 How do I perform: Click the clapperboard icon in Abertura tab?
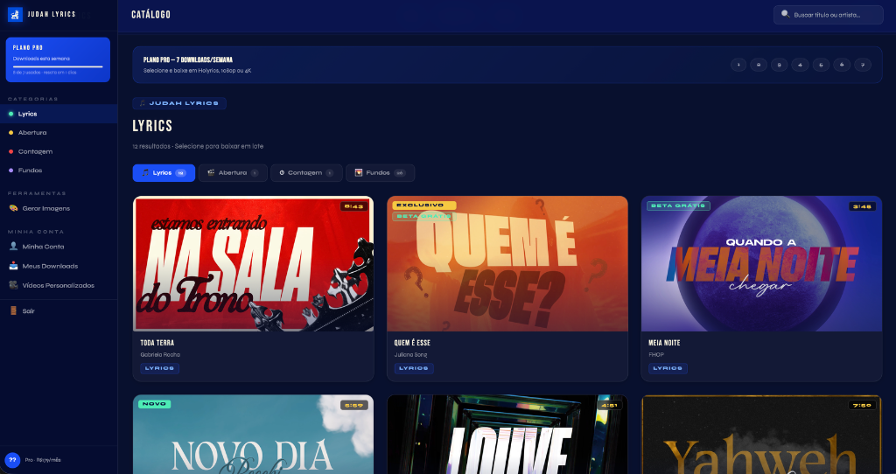211,172
